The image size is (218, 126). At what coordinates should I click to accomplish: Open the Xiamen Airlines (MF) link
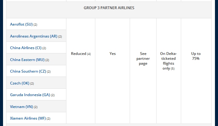pos(28,118)
